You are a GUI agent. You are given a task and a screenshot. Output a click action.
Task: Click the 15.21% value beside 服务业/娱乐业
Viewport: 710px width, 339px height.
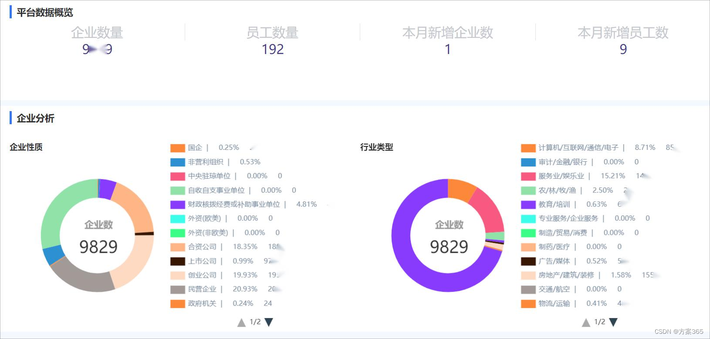point(613,176)
